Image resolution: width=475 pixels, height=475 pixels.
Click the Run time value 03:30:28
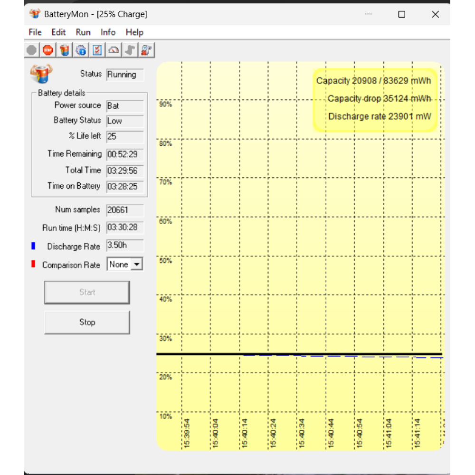[x=125, y=228]
